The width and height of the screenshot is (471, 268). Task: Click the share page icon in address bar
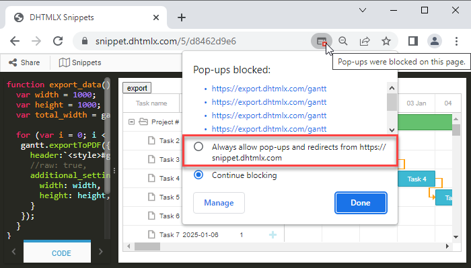(x=365, y=41)
